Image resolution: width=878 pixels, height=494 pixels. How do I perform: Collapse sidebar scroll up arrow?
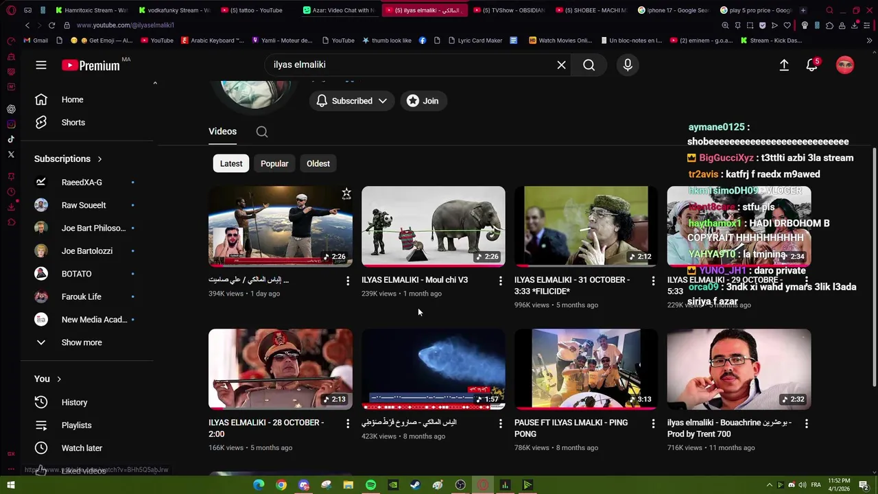155,83
